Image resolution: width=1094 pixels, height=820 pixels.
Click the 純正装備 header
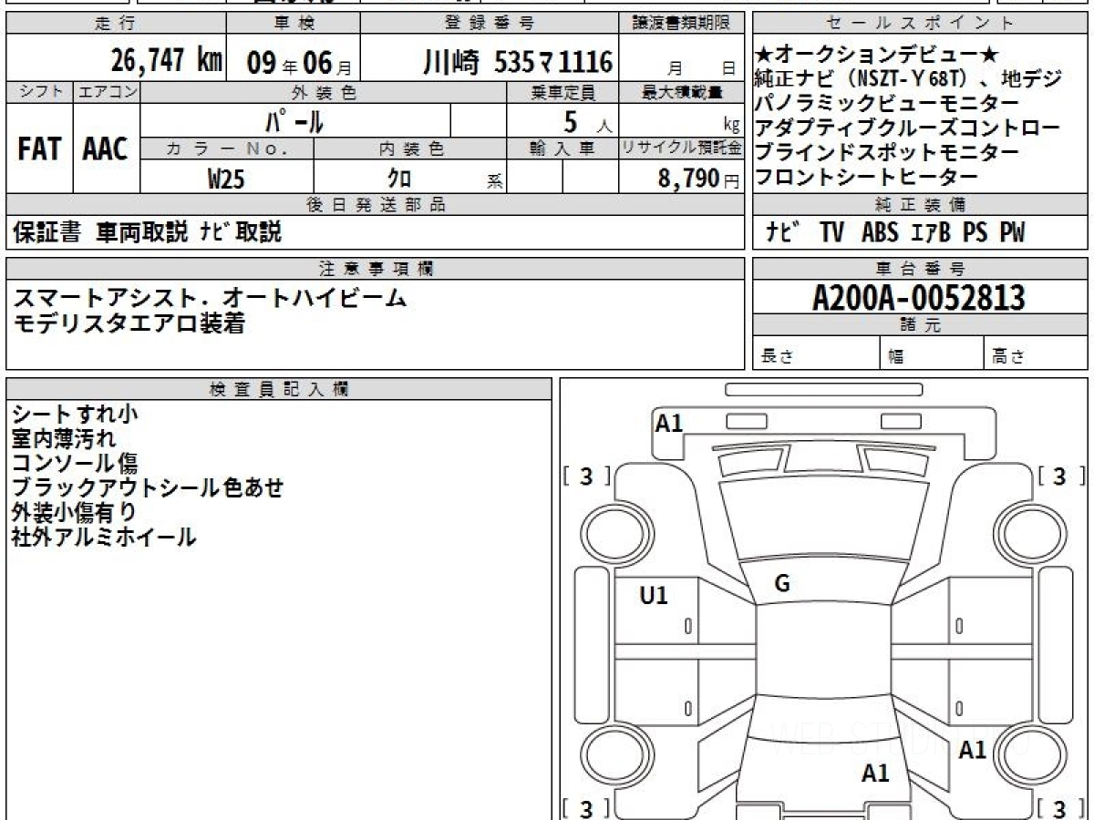pyautogui.click(x=920, y=205)
